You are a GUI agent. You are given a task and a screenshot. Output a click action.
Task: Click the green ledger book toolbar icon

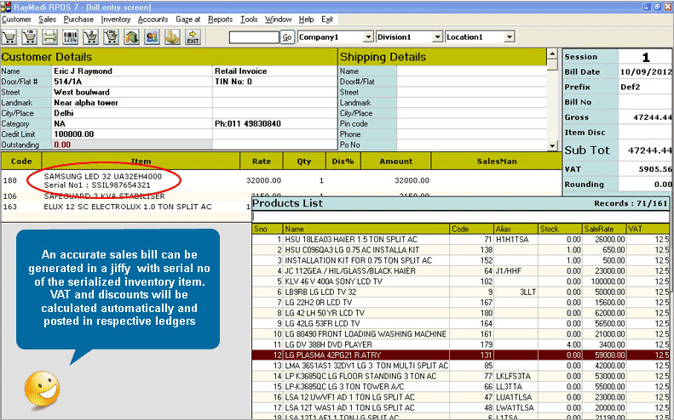tap(131, 37)
